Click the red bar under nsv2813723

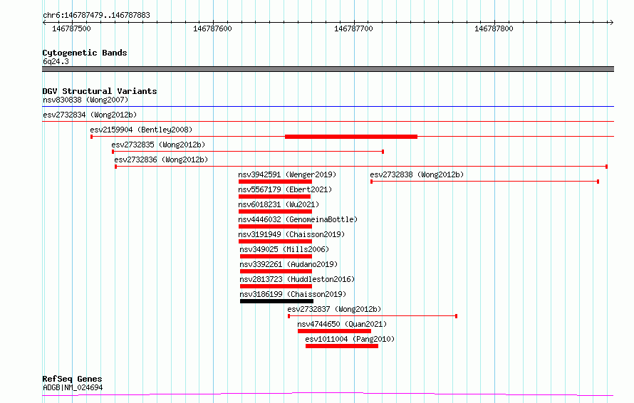(276, 286)
